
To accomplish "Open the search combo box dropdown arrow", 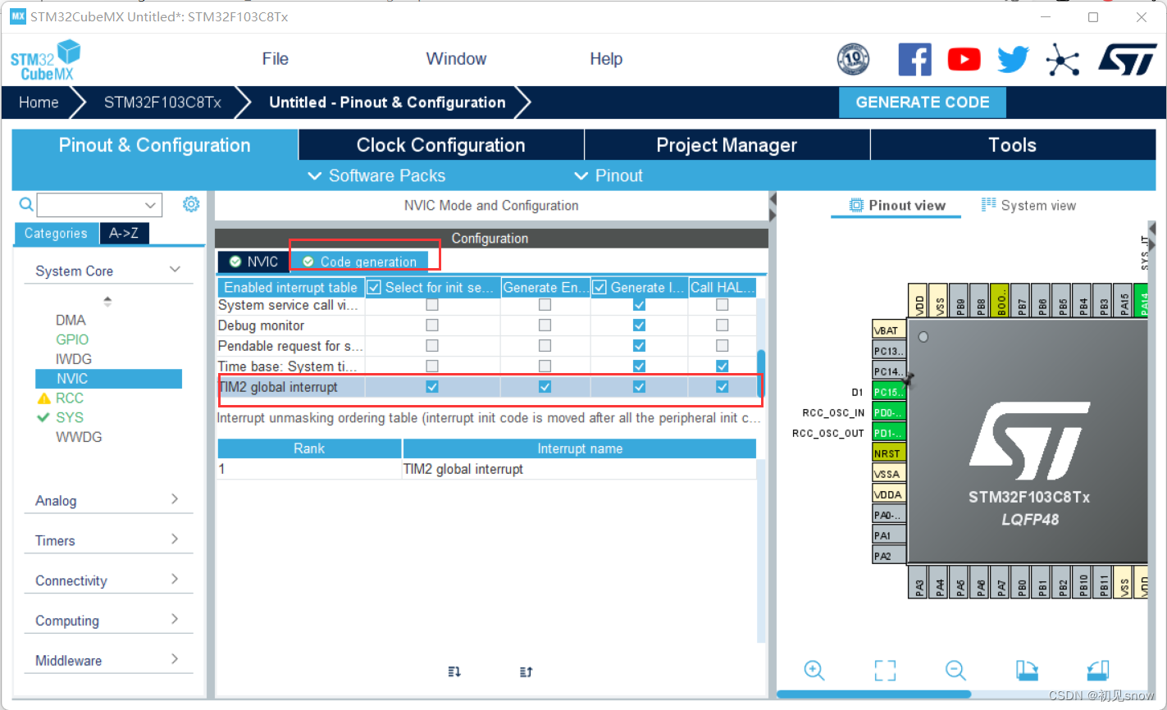I will 150,205.
